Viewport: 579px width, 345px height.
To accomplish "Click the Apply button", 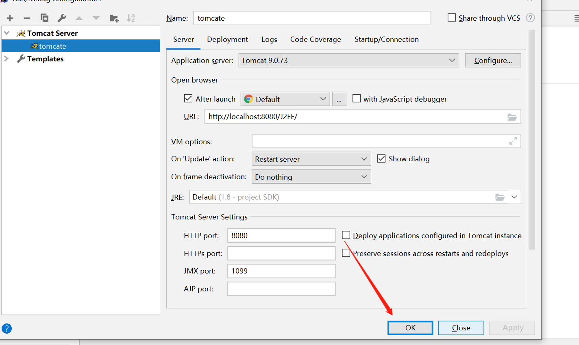I will (512, 328).
